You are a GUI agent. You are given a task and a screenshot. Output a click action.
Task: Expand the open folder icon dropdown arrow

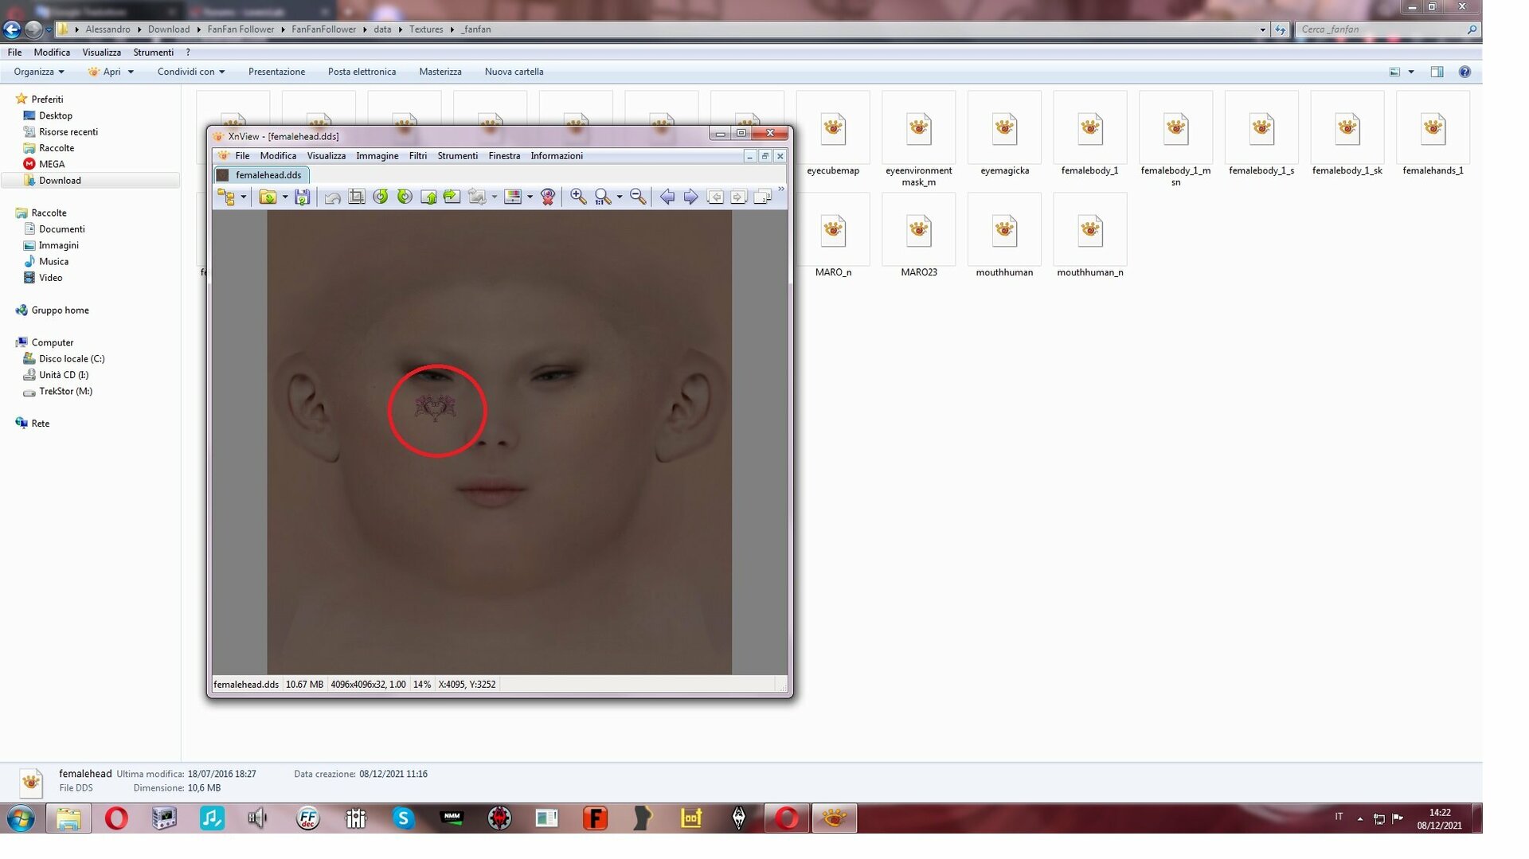285,197
